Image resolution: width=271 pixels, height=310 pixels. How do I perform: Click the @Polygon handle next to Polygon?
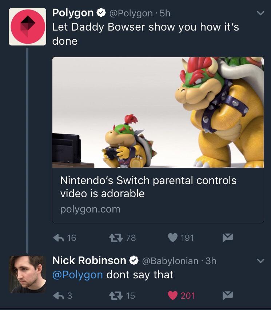coord(131,12)
